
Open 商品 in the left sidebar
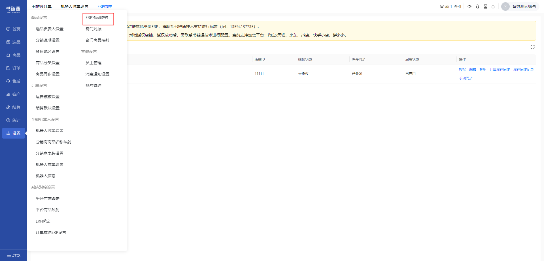pyautogui.click(x=13, y=55)
